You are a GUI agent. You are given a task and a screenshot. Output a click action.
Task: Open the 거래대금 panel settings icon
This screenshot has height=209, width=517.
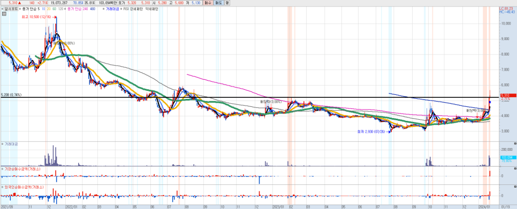click(x=515, y=144)
